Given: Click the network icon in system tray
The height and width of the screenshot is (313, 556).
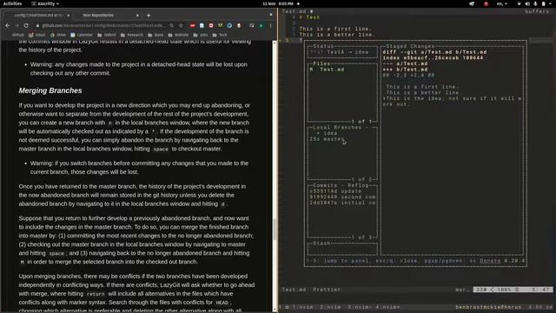Looking at the screenshot, I should tap(520, 3).
